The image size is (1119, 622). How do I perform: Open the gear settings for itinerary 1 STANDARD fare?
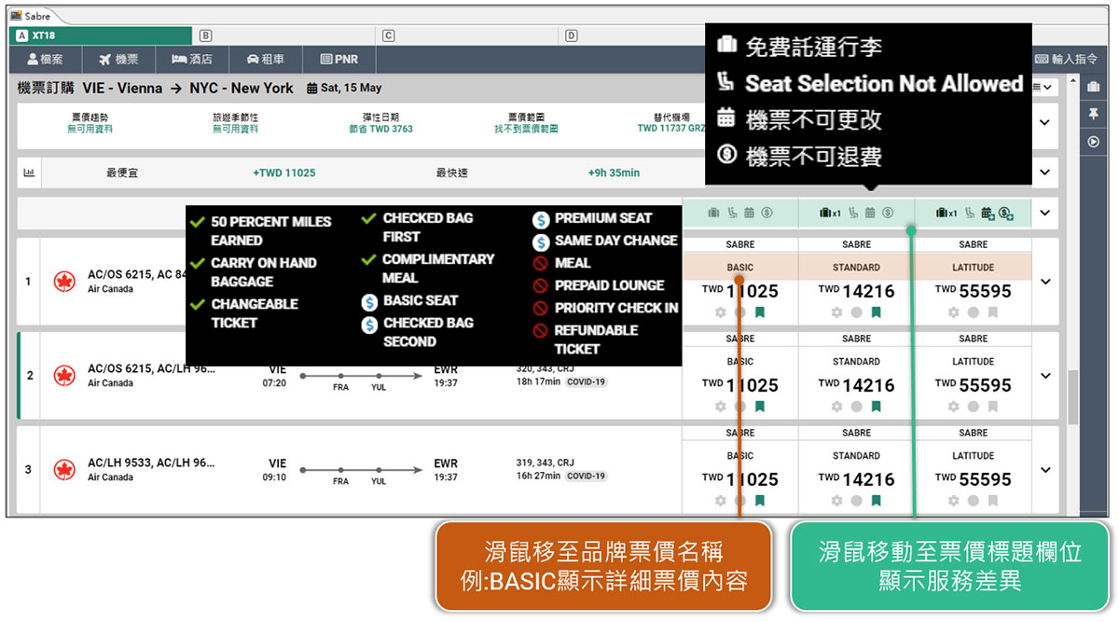click(x=836, y=312)
